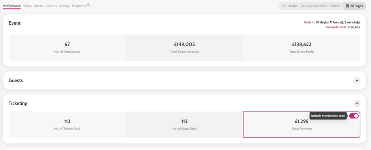371x150 pixels.
Task: Toggle Include in microsite total switch
Action: [354, 116]
